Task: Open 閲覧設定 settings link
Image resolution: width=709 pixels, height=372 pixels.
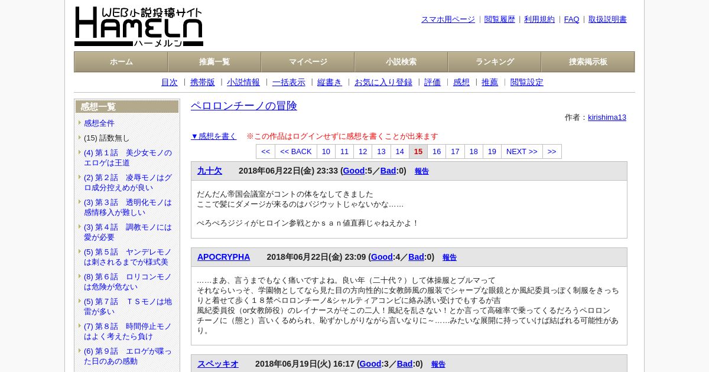Action: click(x=527, y=83)
